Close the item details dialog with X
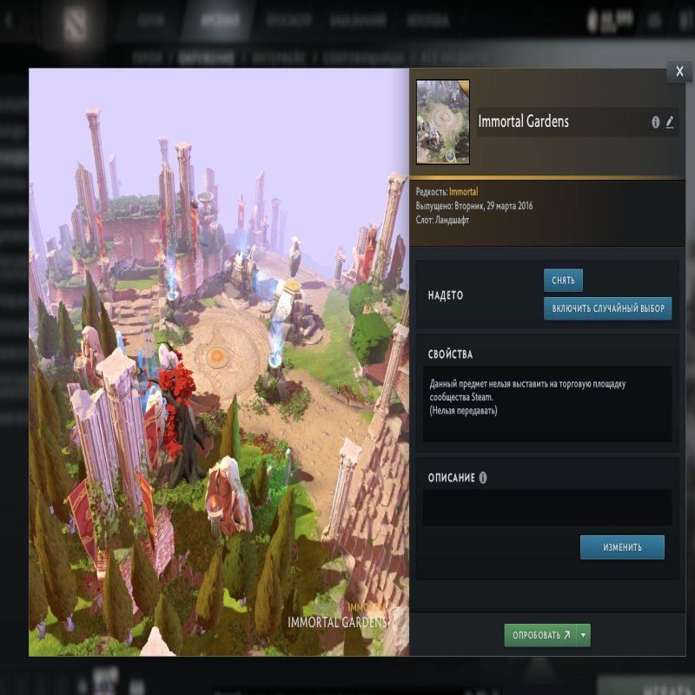This screenshot has height=695, width=695. pos(678,72)
